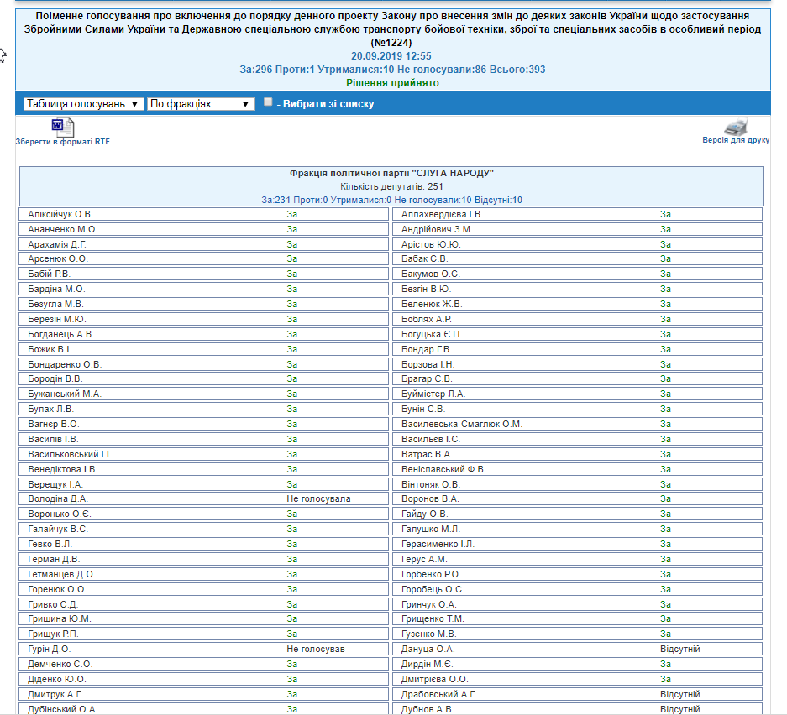Open the 'Версія для друку' link
The width and height of the screenshot is (787, 715).
[736, 140]
